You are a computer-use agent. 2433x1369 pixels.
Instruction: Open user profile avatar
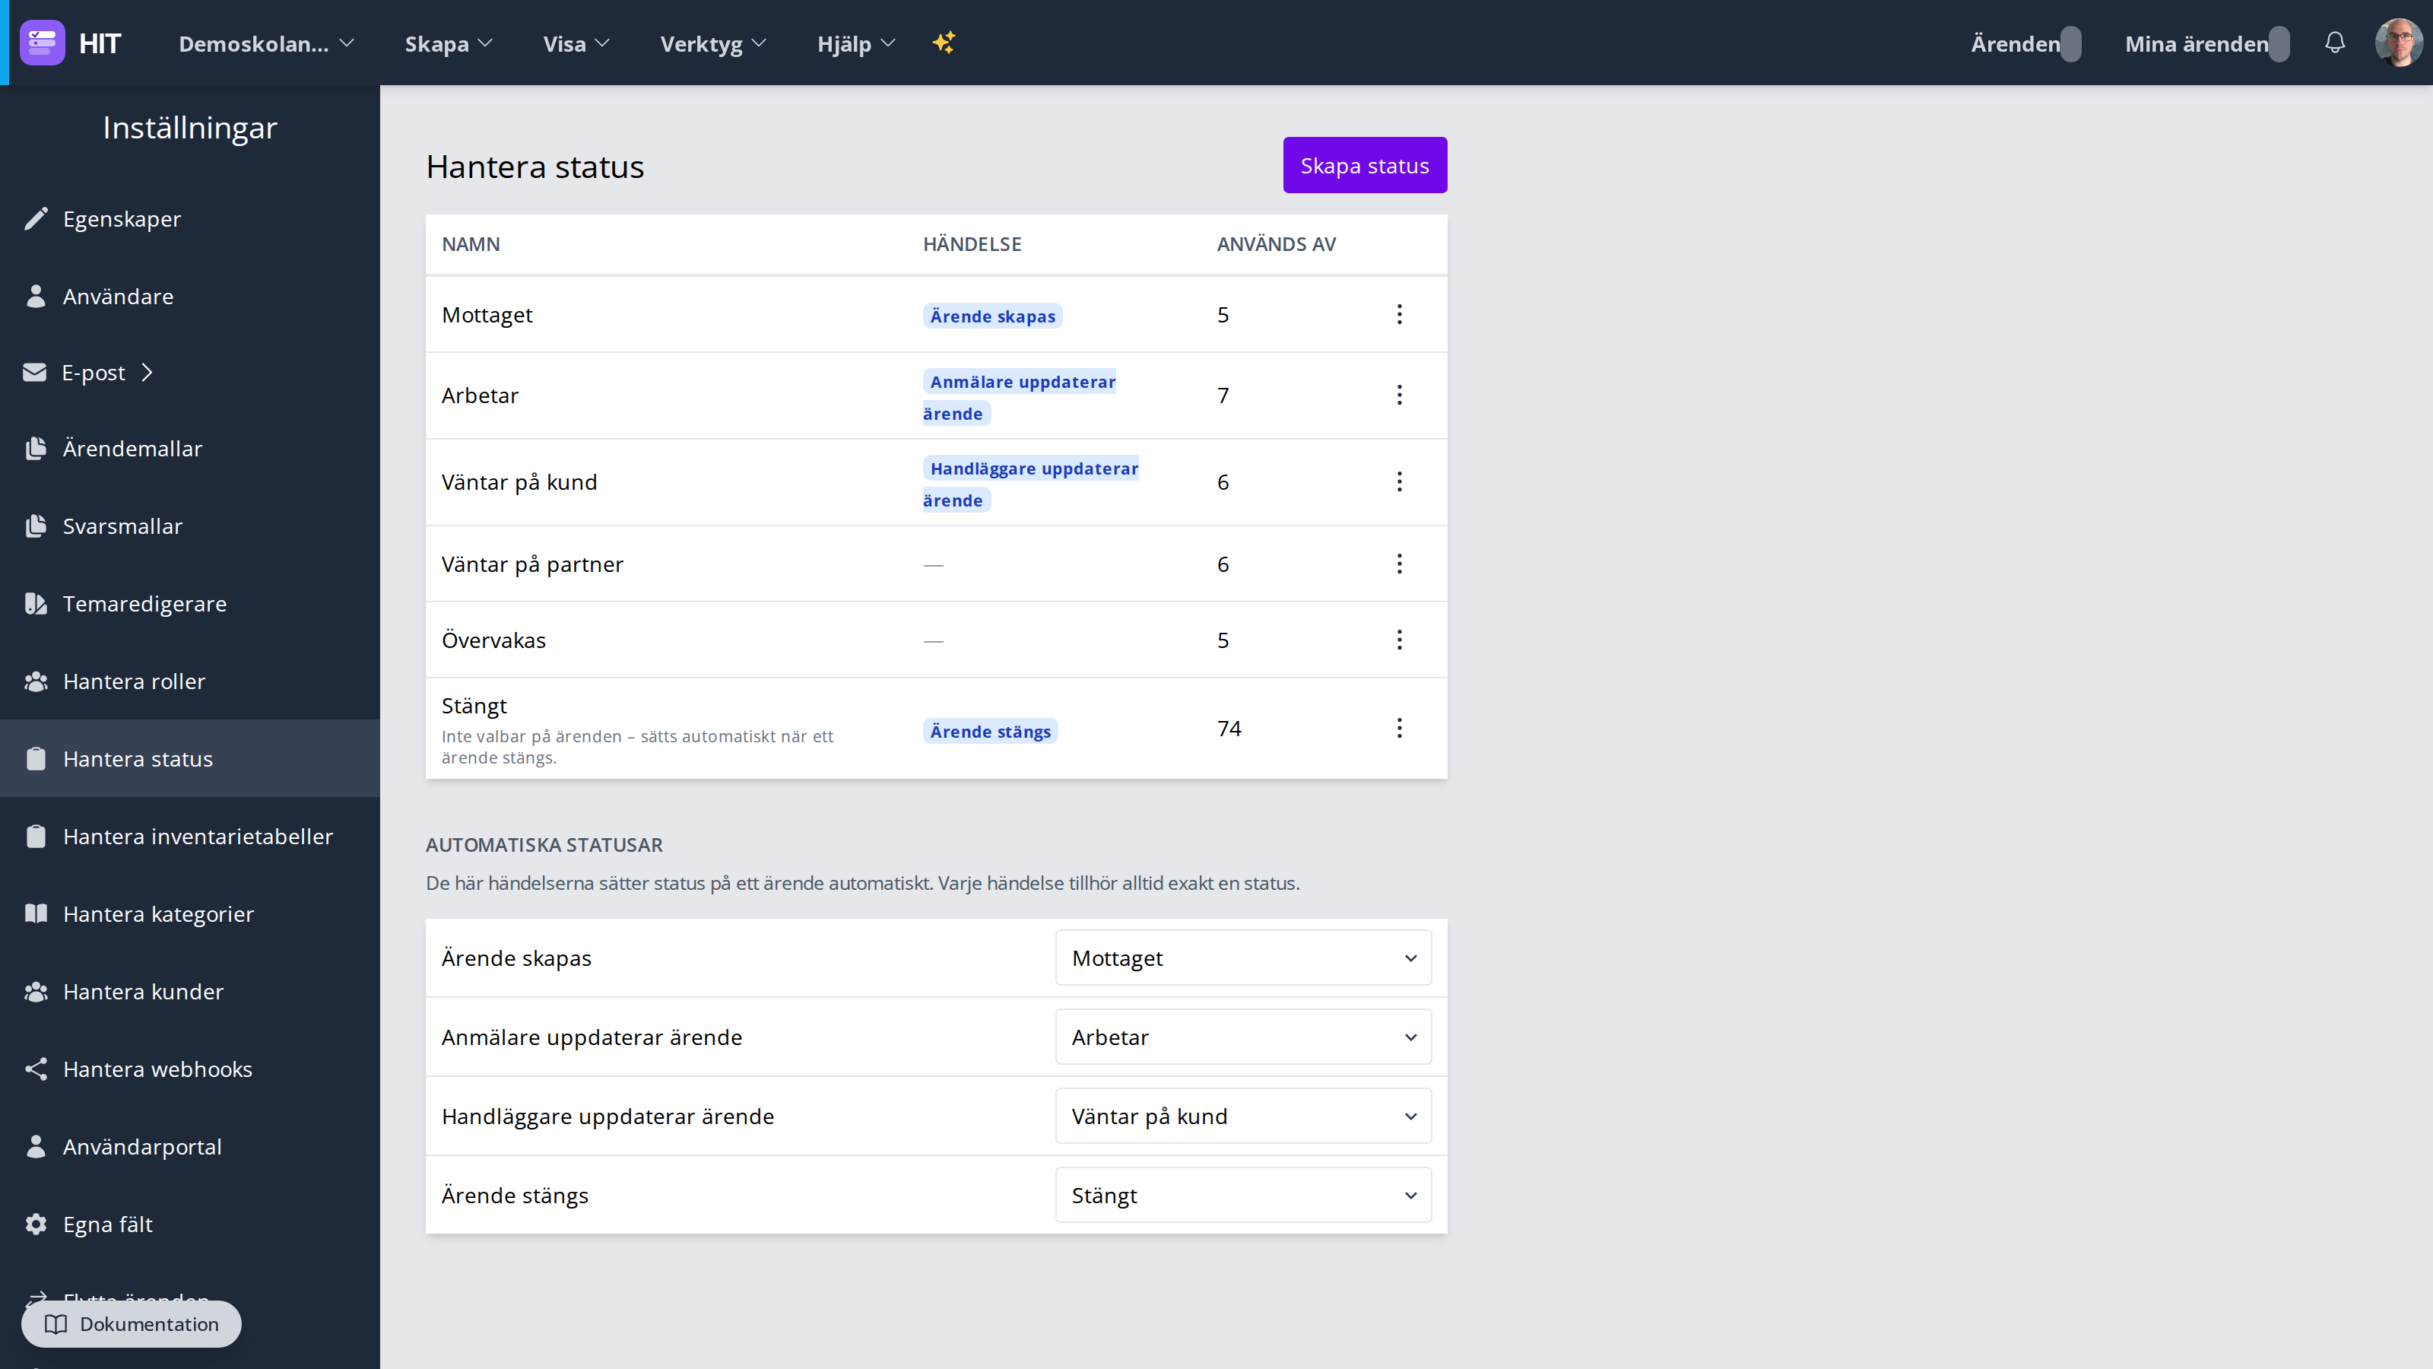2399,43
